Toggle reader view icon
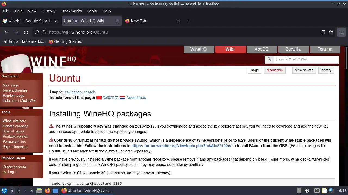 [323, 32]
